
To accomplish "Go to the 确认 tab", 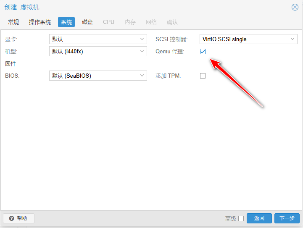I will click(172, 22).
